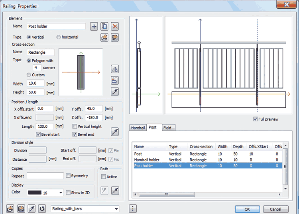299x214 pixels.
Task: Click the save element icon beside horizontal option
Action: [x=115, y=38]
